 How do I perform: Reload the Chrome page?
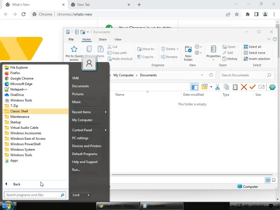24,14
